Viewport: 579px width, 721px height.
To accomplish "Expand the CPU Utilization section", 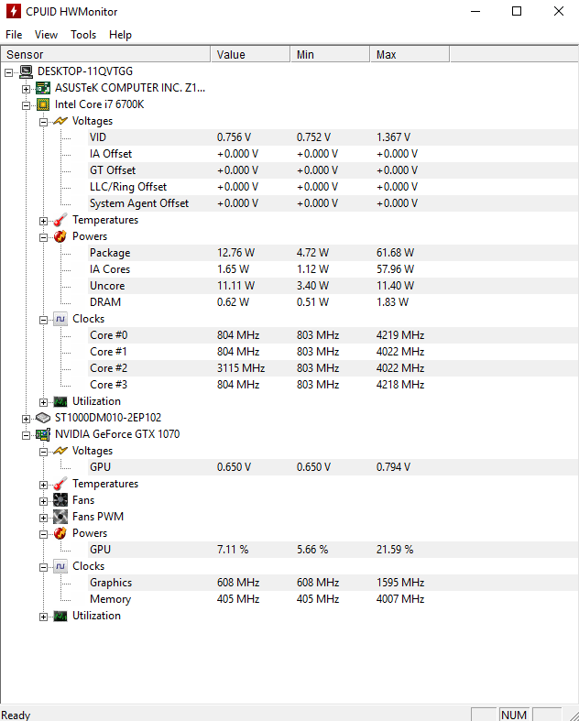I will click(x=43, y=402).
